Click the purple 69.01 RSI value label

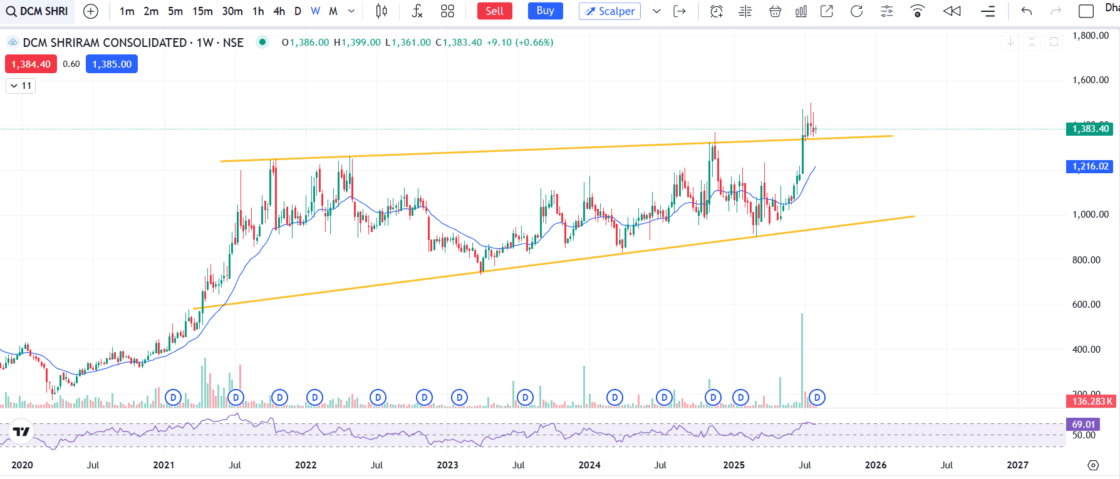[x=1083, y=425]
